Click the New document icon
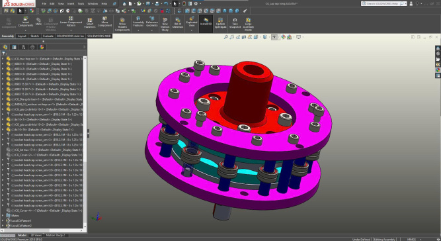The width and height of the screenshot is (441, 241). (130, 4)
